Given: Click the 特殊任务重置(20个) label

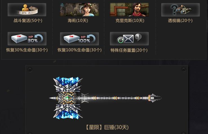Looking at the screenshot, I should [129, 50].
